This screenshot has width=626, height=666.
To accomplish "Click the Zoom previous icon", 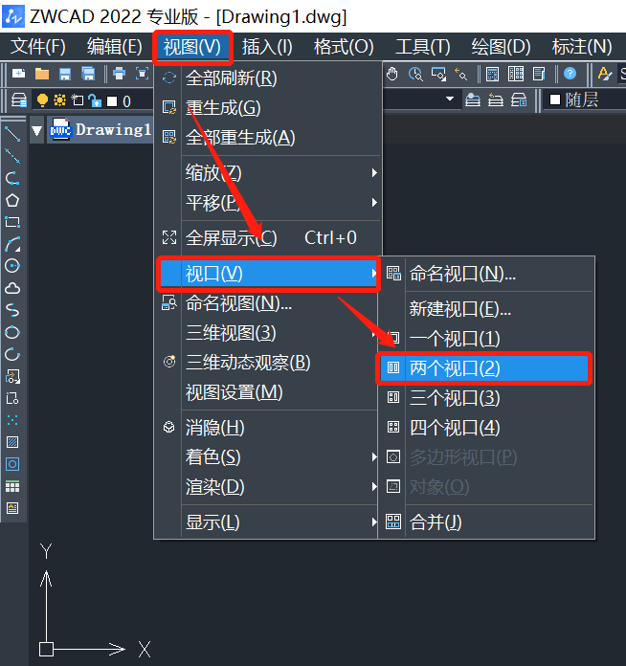I will [461, 74].
